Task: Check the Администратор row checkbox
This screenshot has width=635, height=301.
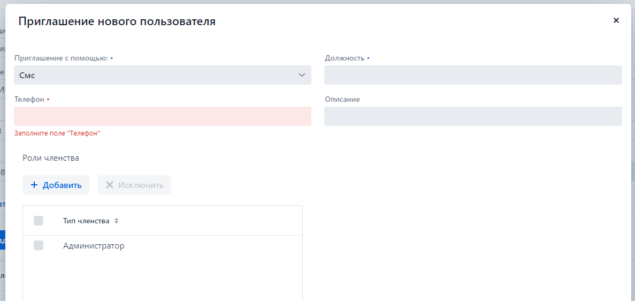Action: [x=39, y=245]
